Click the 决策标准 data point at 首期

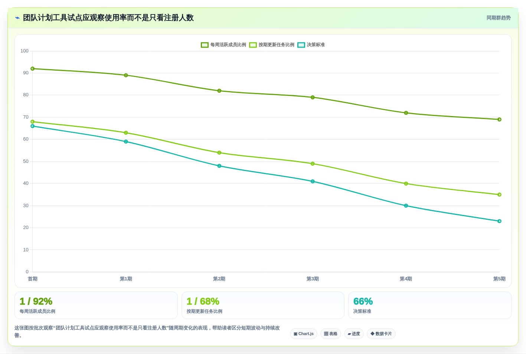pyautogui.click(x=33, y=126)
